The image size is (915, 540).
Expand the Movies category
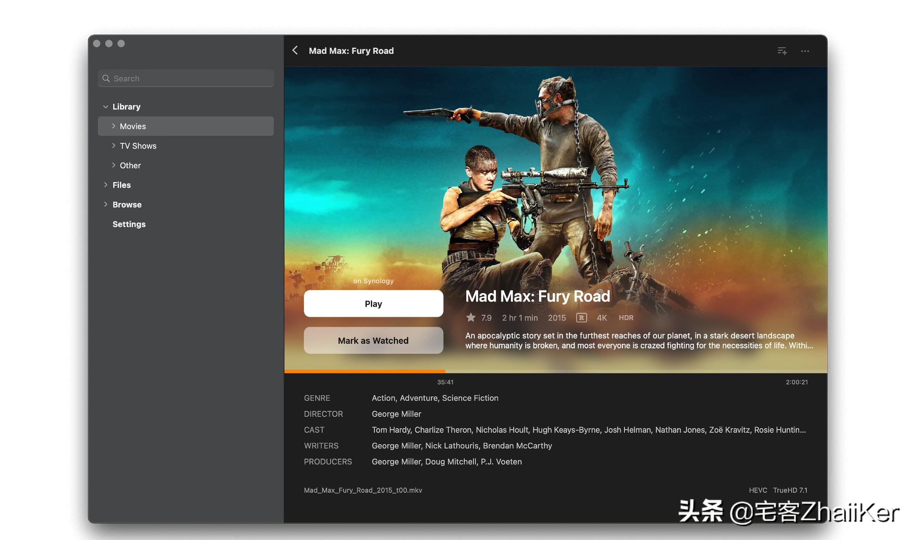(114, 126)
